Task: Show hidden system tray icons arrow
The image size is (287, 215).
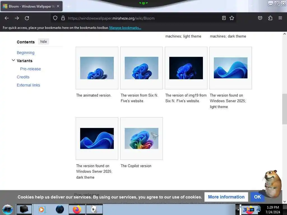Action: tap(238, 209)
